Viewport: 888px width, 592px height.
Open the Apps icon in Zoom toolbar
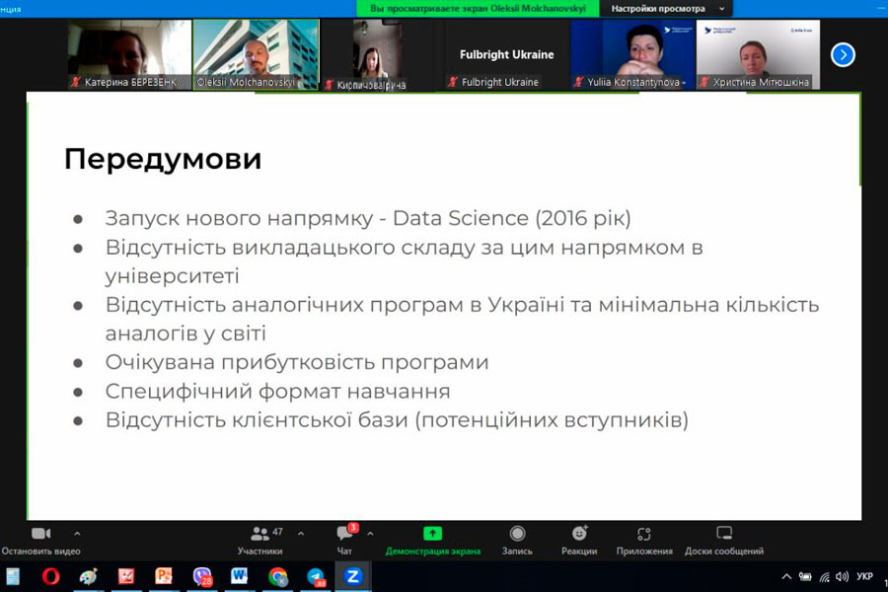click(x=644, y=534)
